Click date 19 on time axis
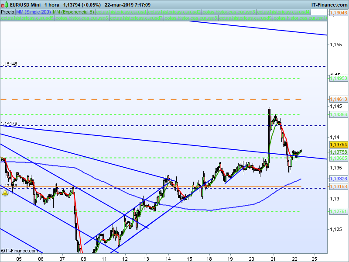 click(x=230, y=259)
